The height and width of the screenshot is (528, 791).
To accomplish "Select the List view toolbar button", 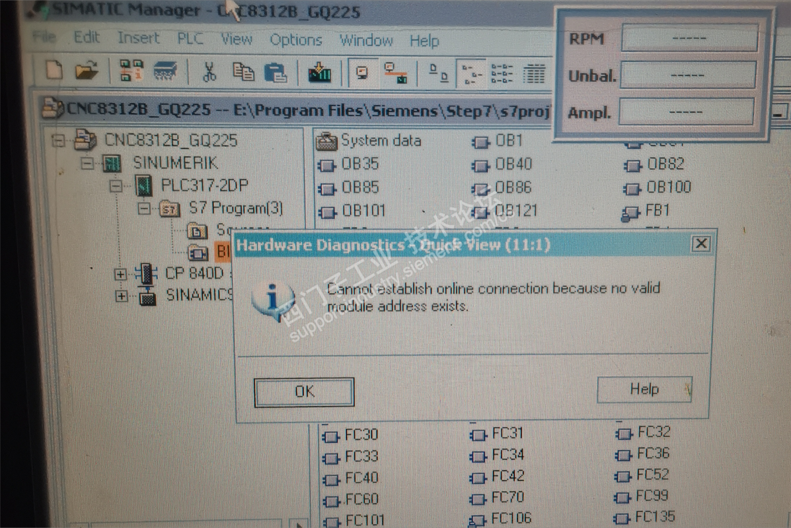I will [x=502, y=75].
